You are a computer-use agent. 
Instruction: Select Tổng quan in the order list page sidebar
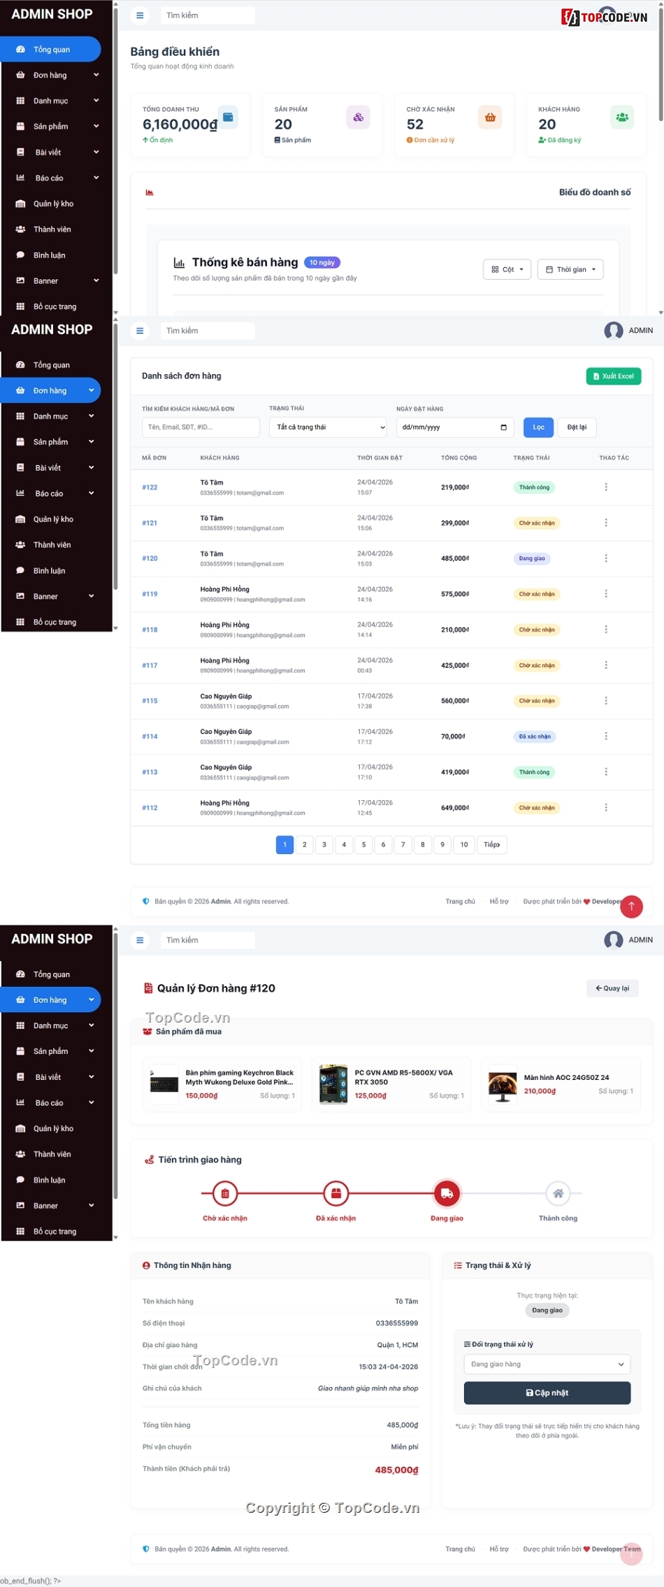click(50, 365)
